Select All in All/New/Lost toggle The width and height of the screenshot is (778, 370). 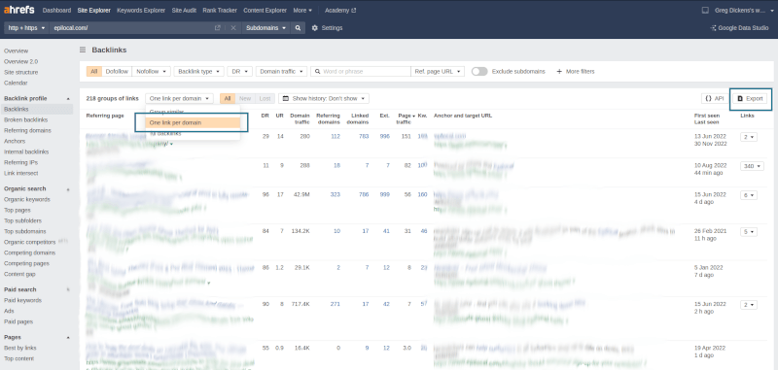tap(228, 98)
